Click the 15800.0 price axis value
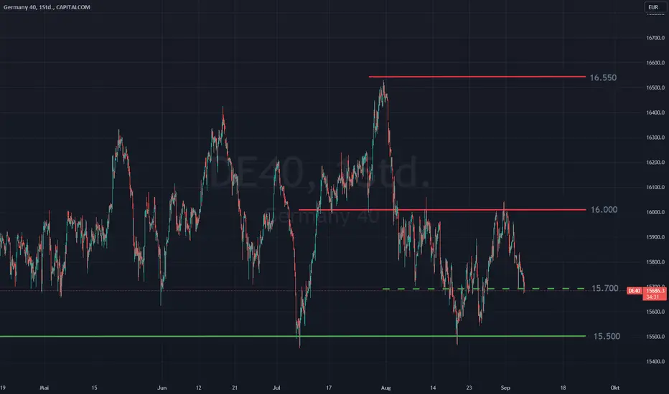The height and width of the screenshot is (394, 669). (x=655, y=262)
